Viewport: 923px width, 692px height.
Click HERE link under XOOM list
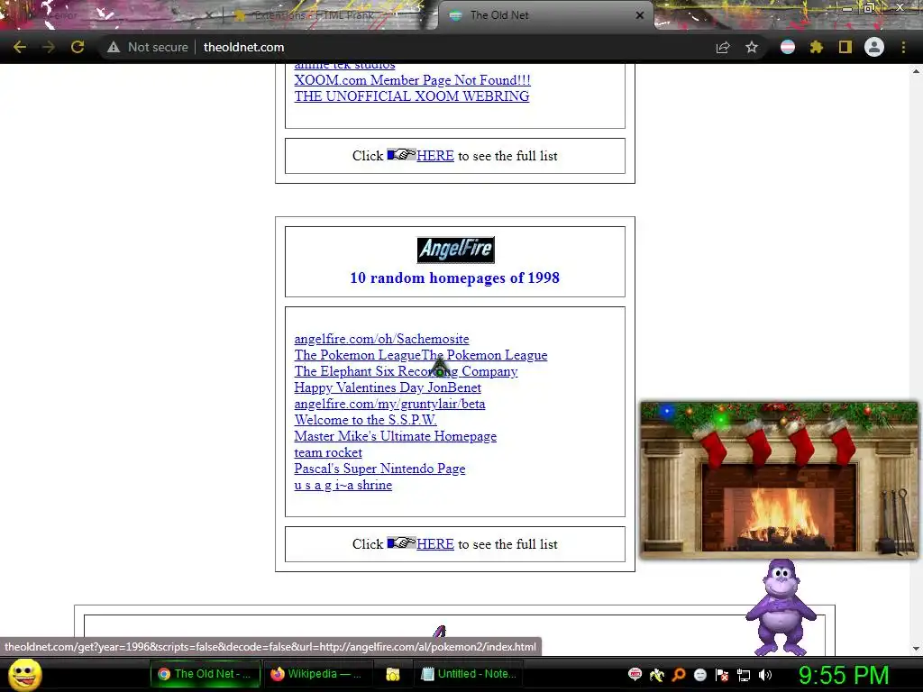point(435,156)
